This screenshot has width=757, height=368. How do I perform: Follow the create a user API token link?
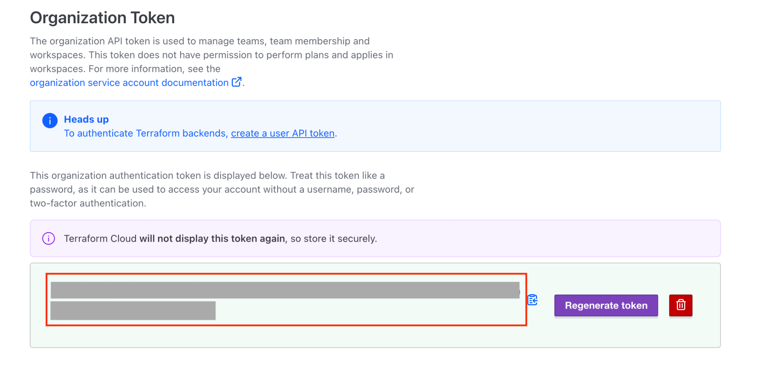[283, 133]
